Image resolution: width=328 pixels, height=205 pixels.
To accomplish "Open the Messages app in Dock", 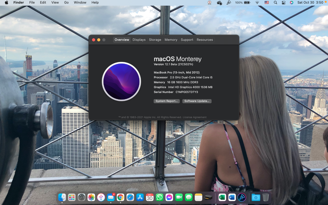I will pyautogui.click(x=189, y=197).
